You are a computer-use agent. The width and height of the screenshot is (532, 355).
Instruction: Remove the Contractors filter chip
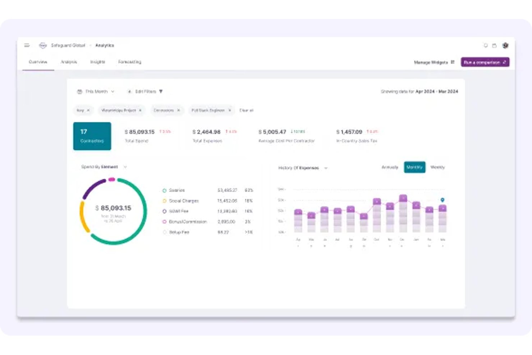[178, 110]
